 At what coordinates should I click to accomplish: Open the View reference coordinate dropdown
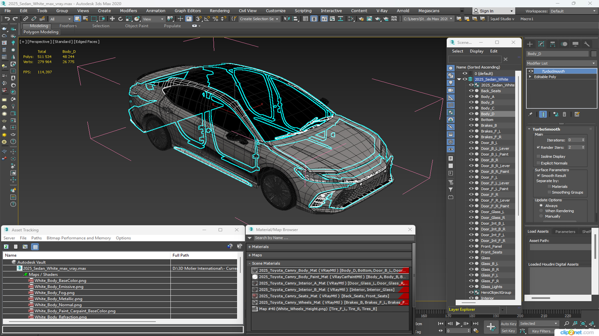153,19
